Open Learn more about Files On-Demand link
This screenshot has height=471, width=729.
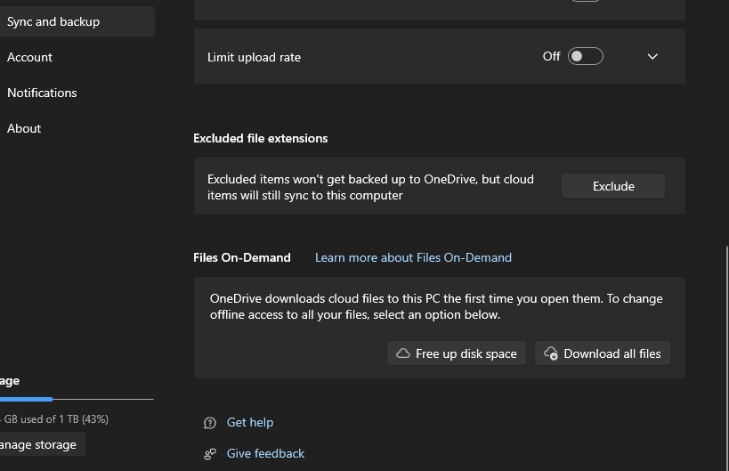click(413, 257)
